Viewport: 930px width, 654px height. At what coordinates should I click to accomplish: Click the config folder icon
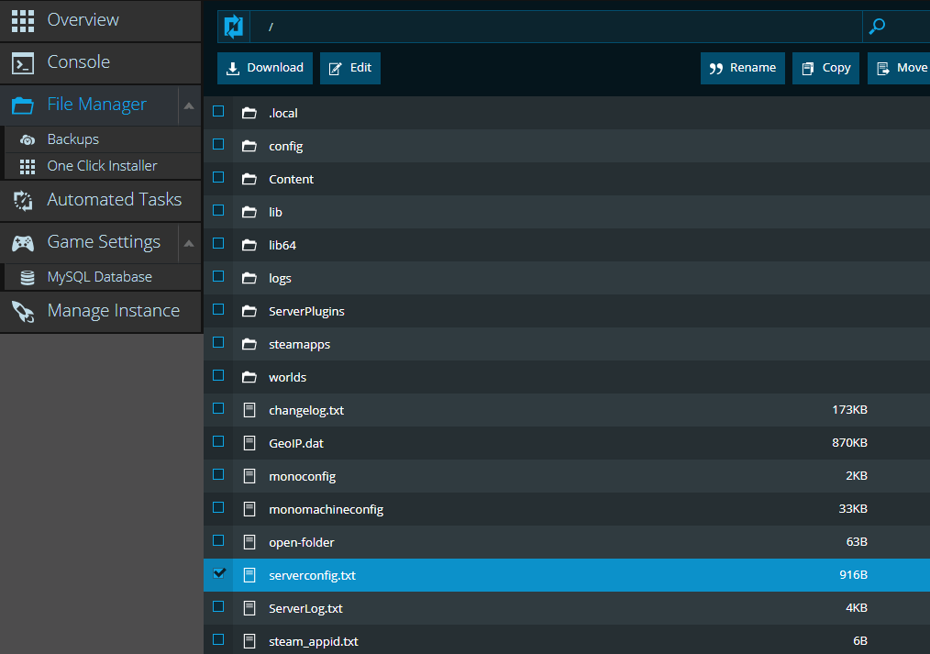(249, 146)
